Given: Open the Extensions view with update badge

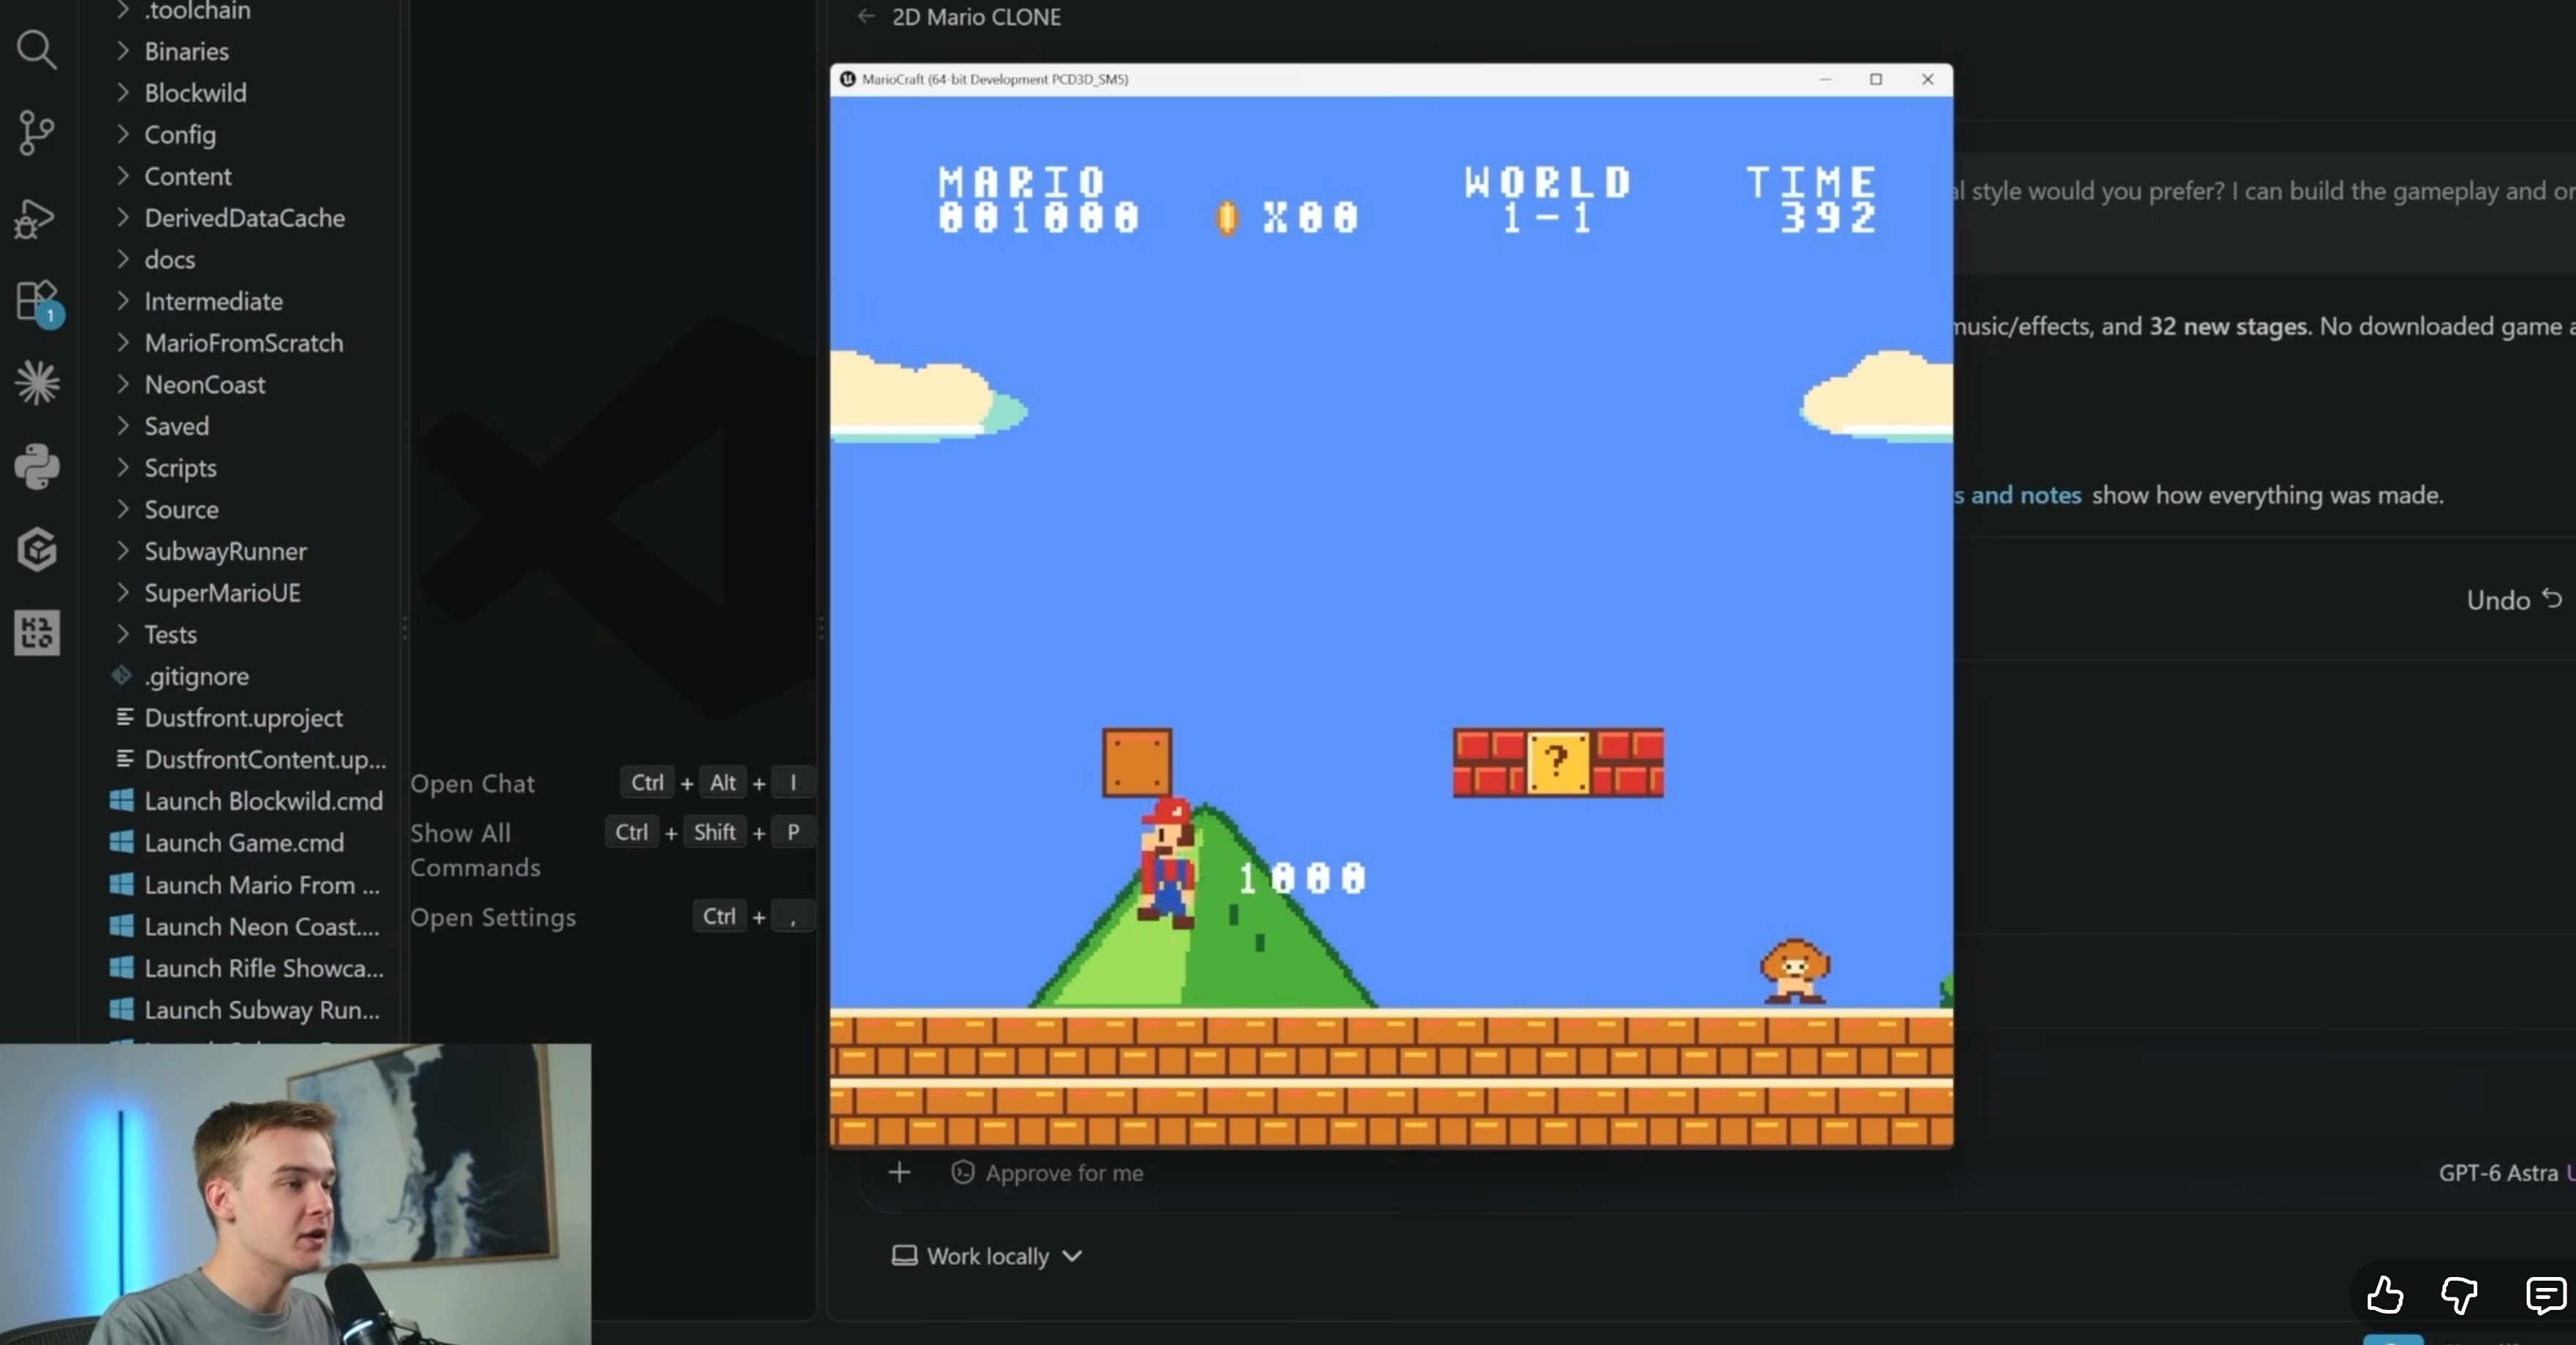Looking at the screenshot, I should click(x=38, y=301).
